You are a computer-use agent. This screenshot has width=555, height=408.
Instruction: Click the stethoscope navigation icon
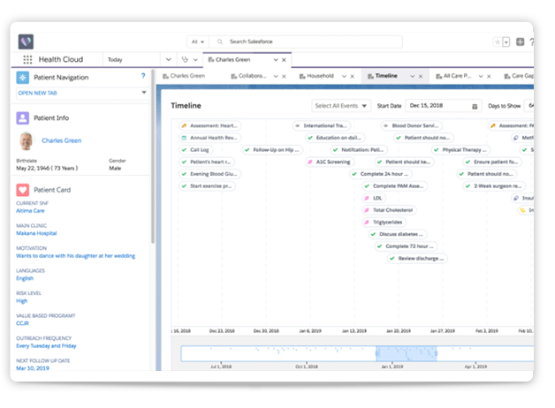click(x=185, y=59)
